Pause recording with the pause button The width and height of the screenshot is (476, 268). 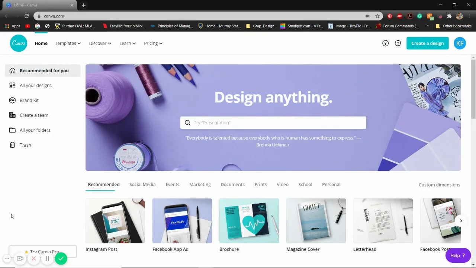tap(47, 258)
